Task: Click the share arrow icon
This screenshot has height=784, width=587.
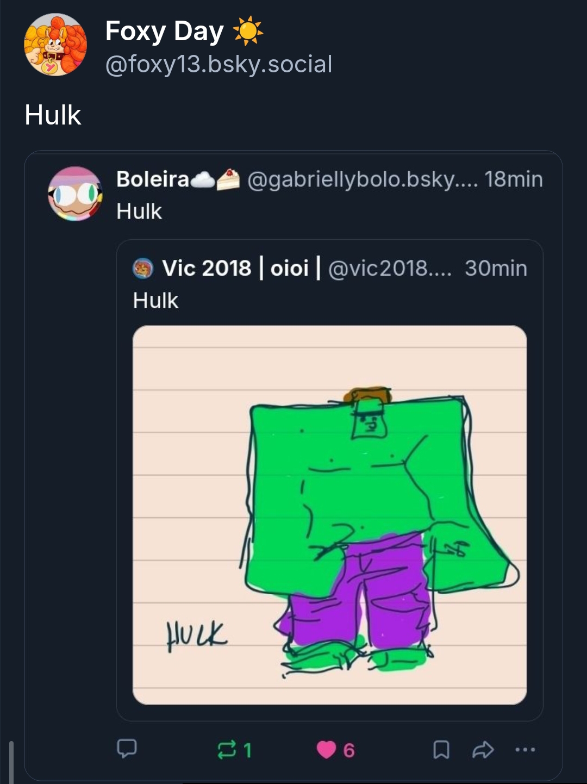Action: [483, 750]
